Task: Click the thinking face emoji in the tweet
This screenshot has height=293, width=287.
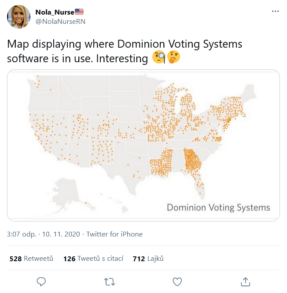Action: [x=174, y=58]
